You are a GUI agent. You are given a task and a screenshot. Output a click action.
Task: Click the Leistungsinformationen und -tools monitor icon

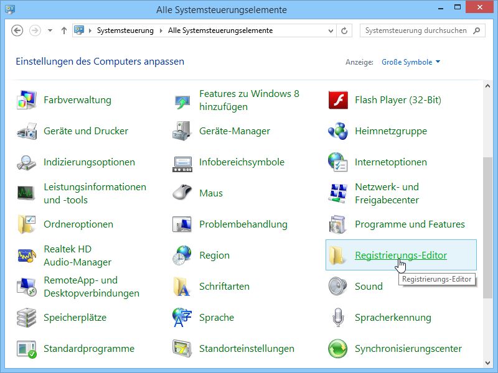click(27, 193)
